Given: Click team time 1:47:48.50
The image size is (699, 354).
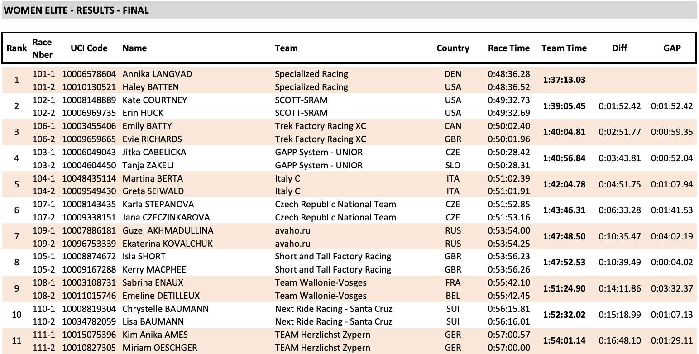Looking at the screenshot, I should point(564,237).
